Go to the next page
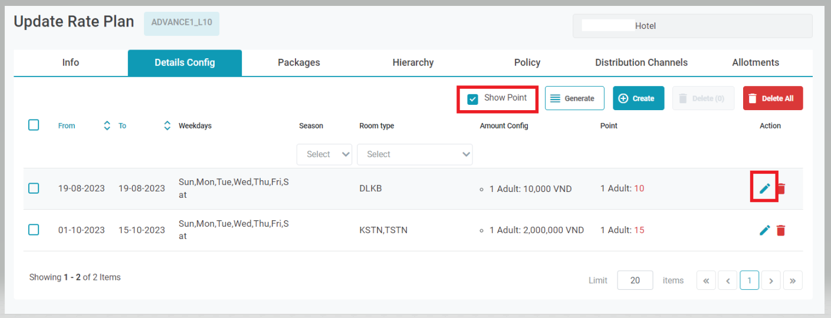This screenshot has height=318, width=831. [x=771, y=281]
